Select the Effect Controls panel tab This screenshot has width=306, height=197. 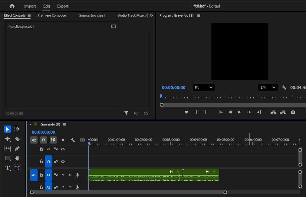15,15
